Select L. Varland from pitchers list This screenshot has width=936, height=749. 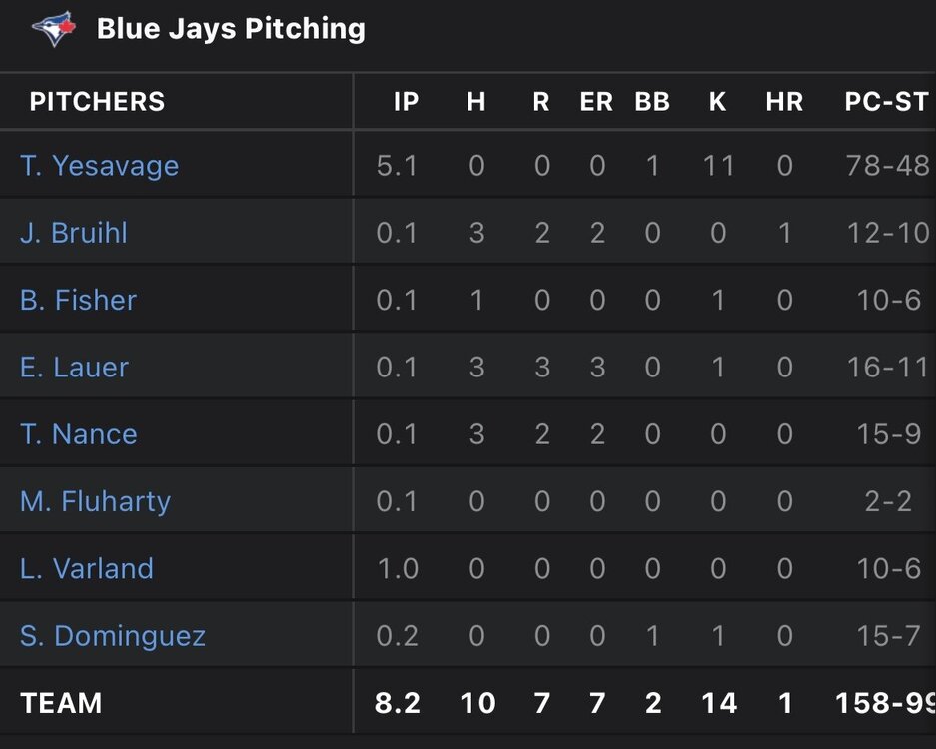tap(87, 569)
